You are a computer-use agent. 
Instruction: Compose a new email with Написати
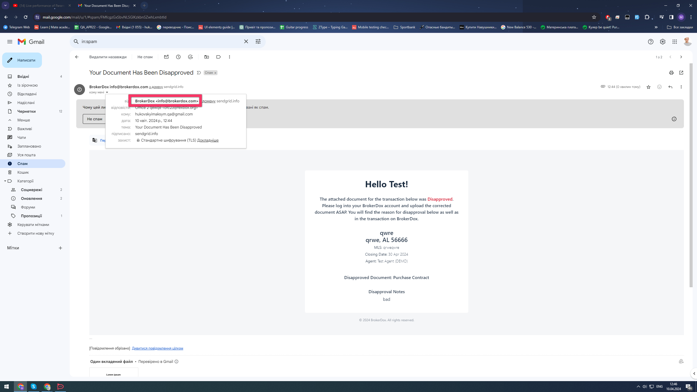(x=22, y=60)
